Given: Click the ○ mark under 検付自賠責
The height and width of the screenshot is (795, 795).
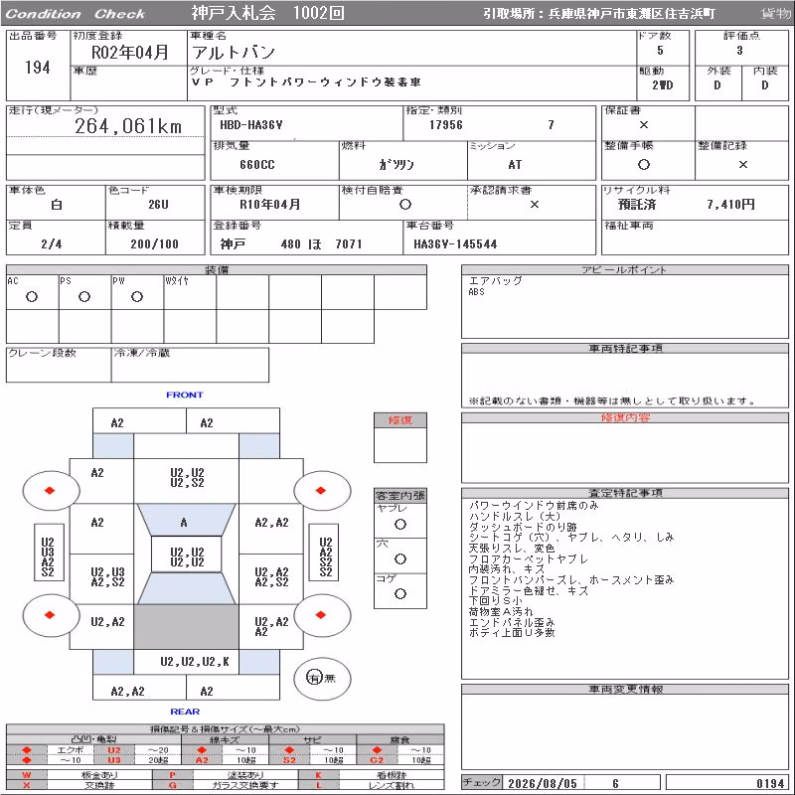Looking at the screenshot, I should 404,205.
